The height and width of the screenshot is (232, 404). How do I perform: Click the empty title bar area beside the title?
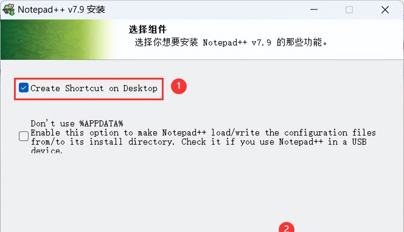tap(205, 10)
